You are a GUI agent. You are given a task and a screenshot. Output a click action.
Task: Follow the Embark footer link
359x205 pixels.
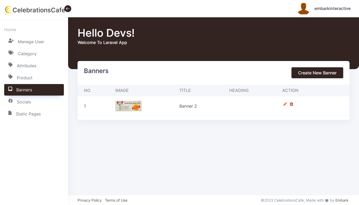(x=342, y=200)
